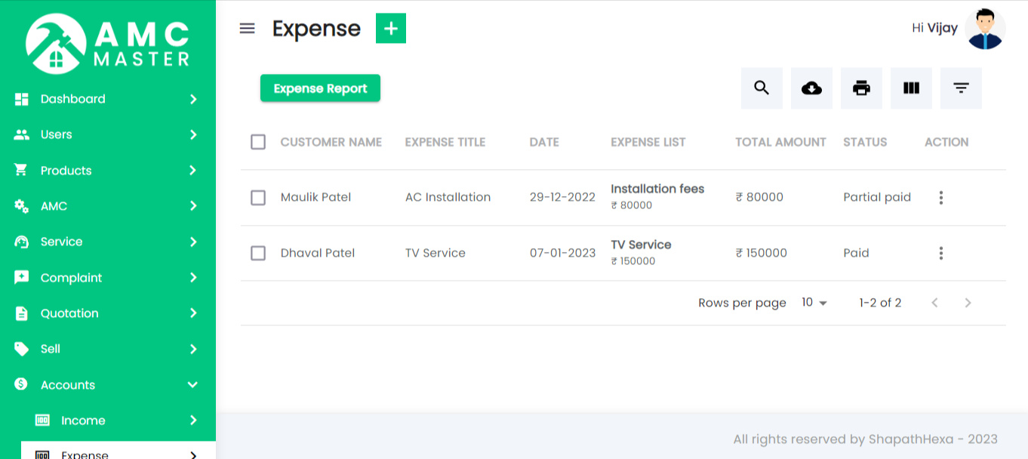Screen dimensions: 1028x459
Task: Check the checkbox for Dhaval Patel's row
Action: (258, 253)
